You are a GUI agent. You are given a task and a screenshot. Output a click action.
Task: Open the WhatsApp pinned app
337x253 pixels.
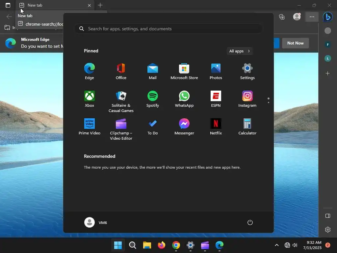pyautogui.click(x=184, y=99)
